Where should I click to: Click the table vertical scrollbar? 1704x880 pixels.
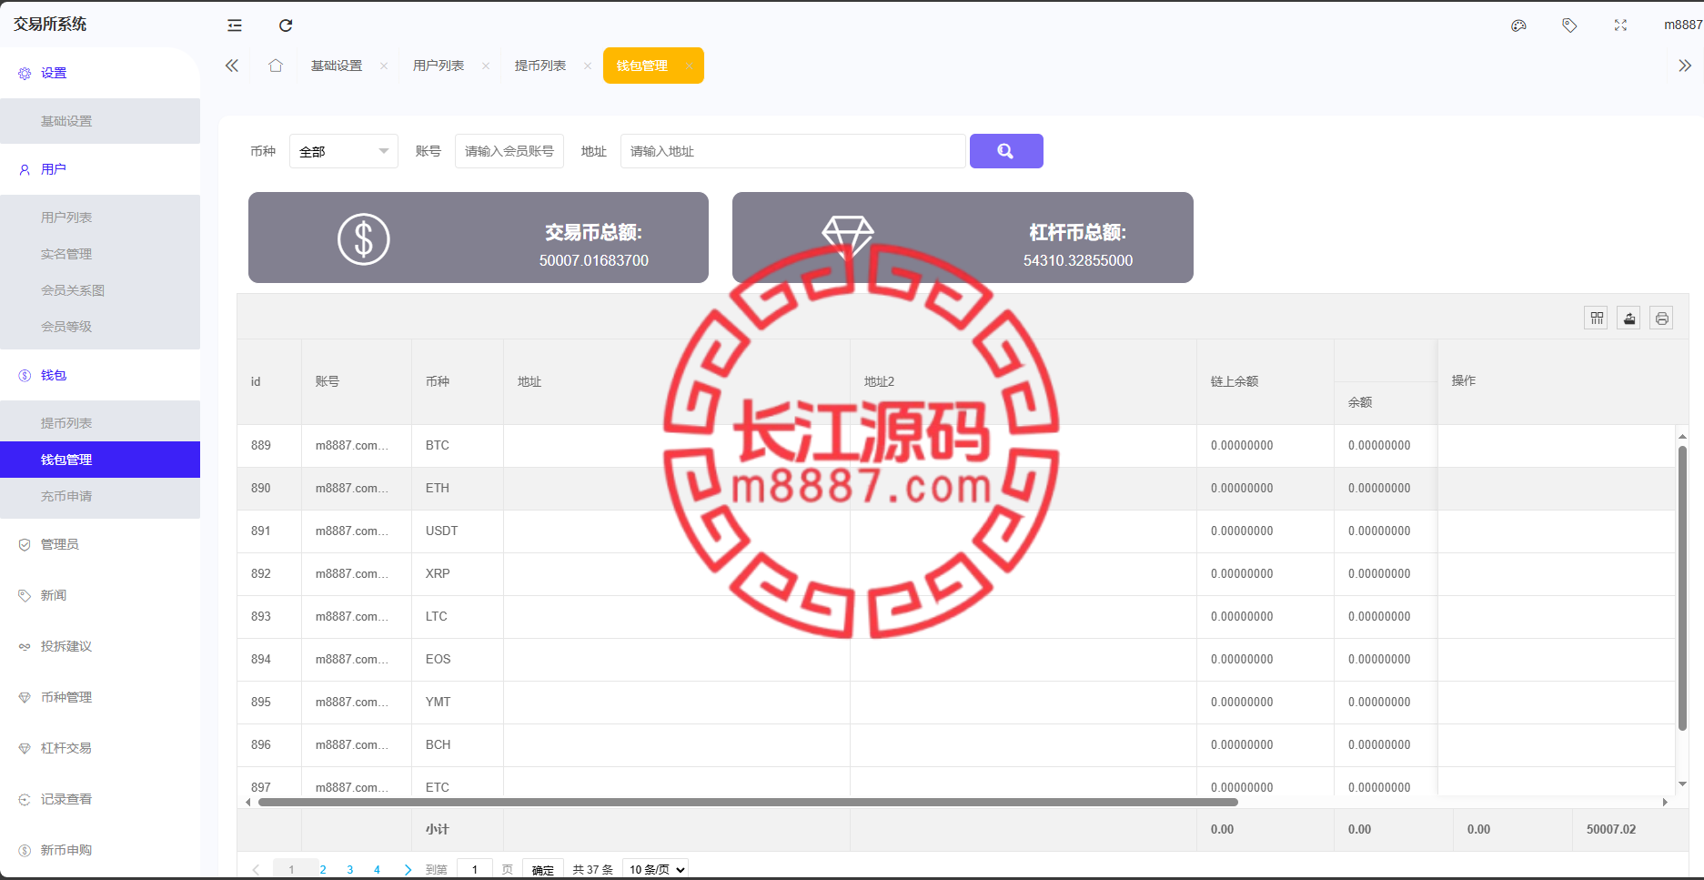tap(1682, 588)
